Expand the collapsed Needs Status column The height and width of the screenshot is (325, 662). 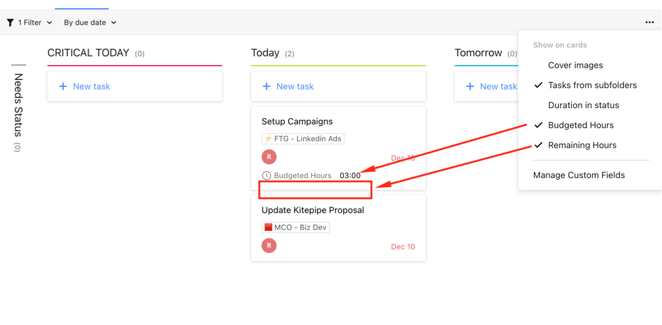[18, 106]
